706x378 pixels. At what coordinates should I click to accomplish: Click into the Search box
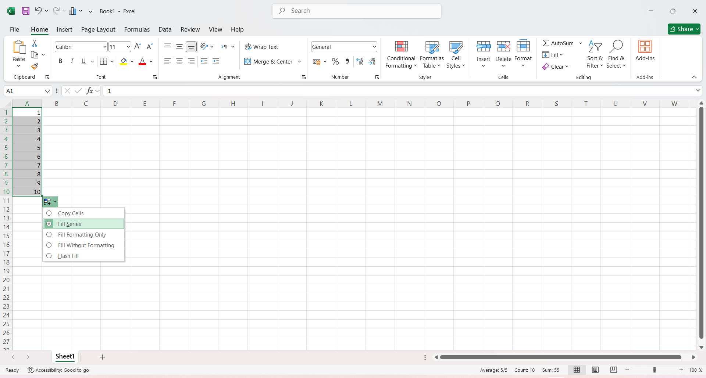pos(357,11)
